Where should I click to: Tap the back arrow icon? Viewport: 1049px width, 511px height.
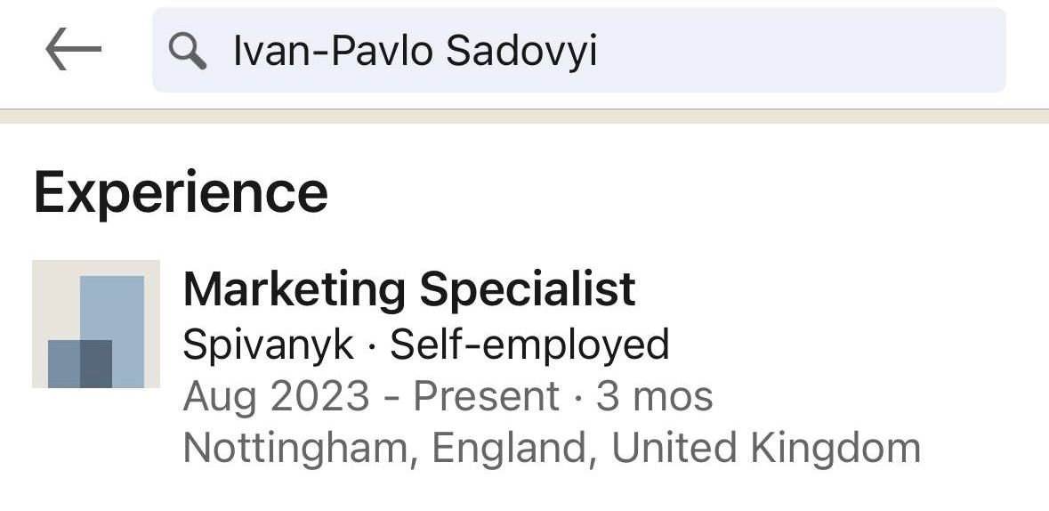(x=73, y=51)
